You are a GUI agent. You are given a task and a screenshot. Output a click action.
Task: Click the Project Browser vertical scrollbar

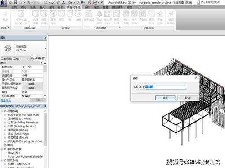tap(45, 129)
